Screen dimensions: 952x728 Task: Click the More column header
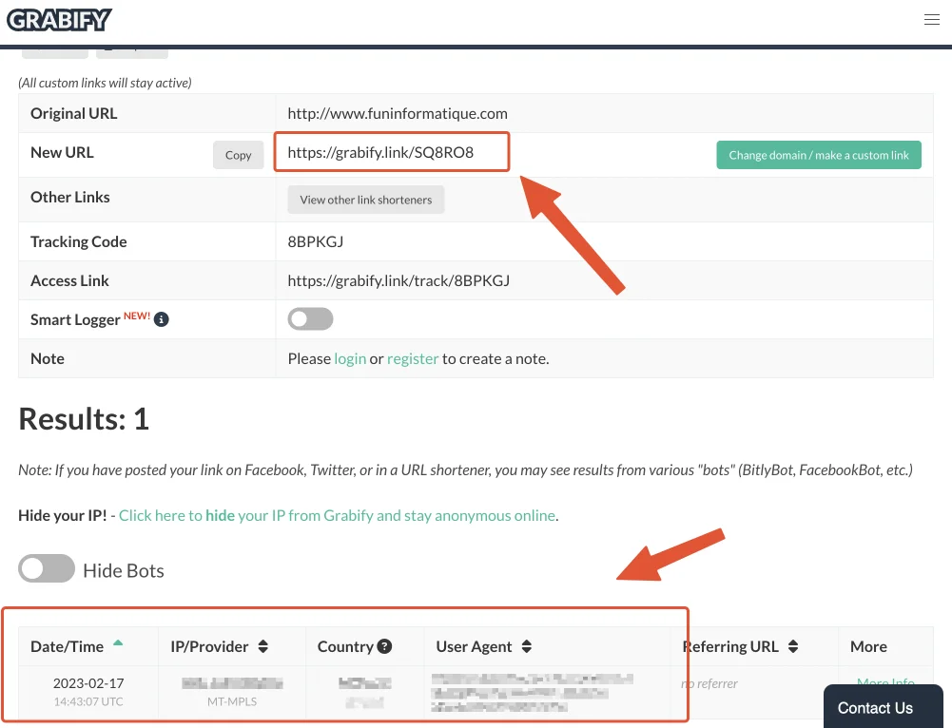(x=868, y=646)
